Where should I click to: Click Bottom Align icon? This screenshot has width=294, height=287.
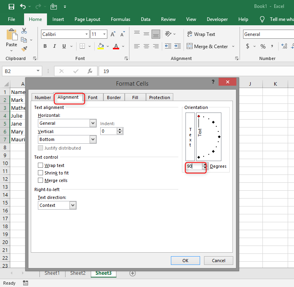tap(156, 34)
